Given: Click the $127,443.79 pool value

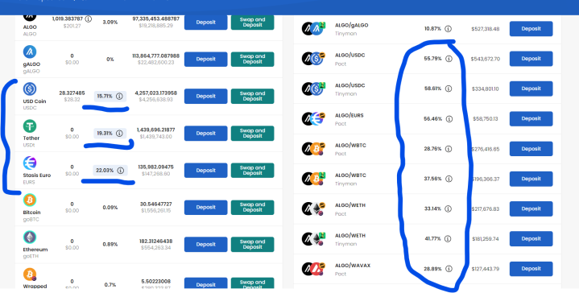Looking at the screenshot, I should tap(486, 269).
